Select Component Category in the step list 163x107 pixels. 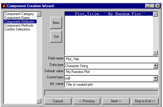point(20,14)
